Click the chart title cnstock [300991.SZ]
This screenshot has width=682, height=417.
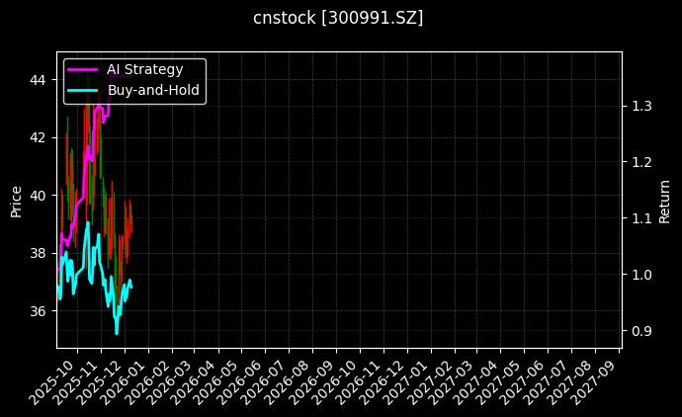(338, 18)
